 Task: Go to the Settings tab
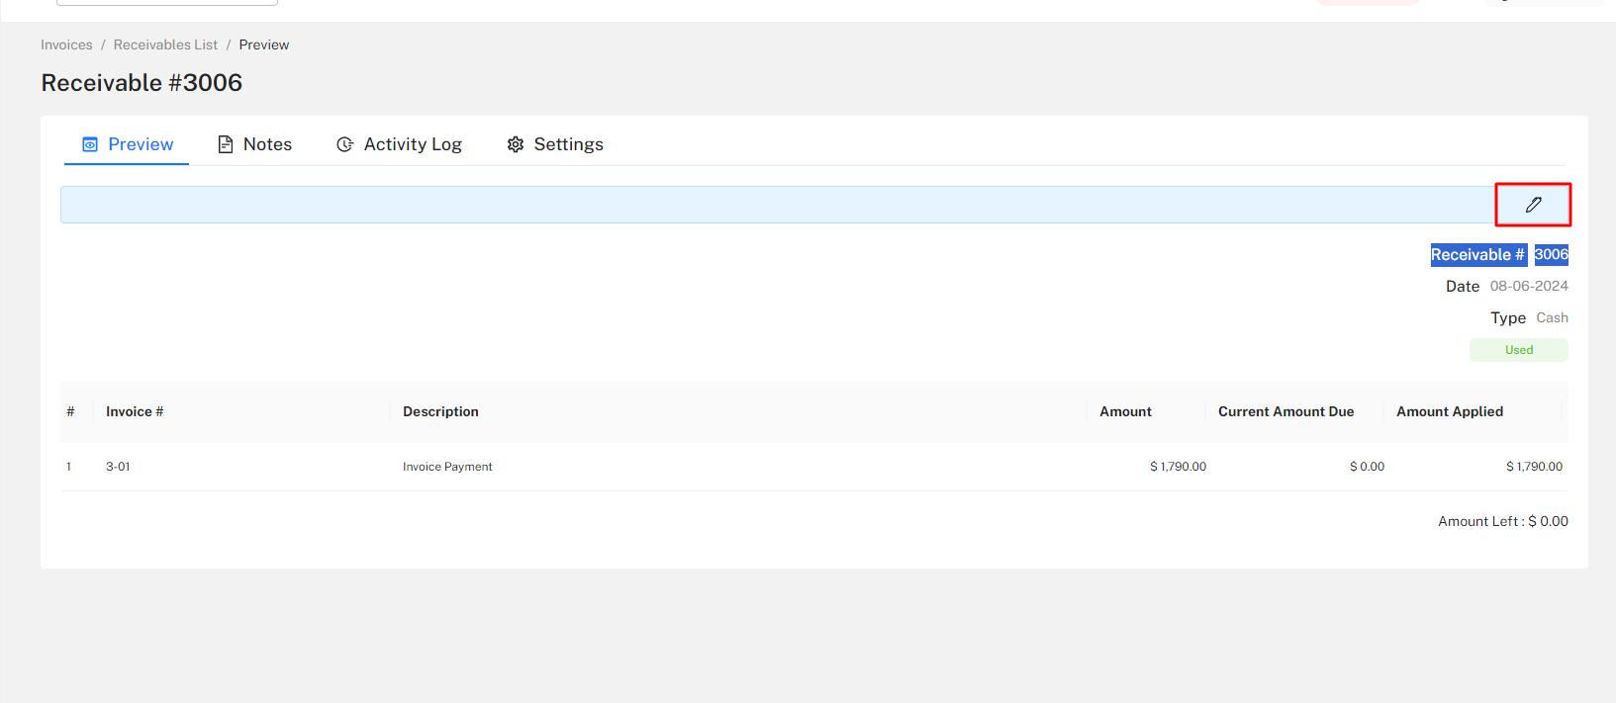[x=554, y=144]
